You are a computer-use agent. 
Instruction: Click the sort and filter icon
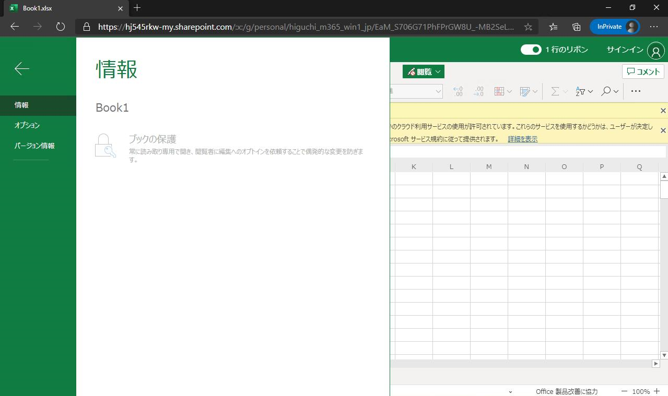pos(580,91)
